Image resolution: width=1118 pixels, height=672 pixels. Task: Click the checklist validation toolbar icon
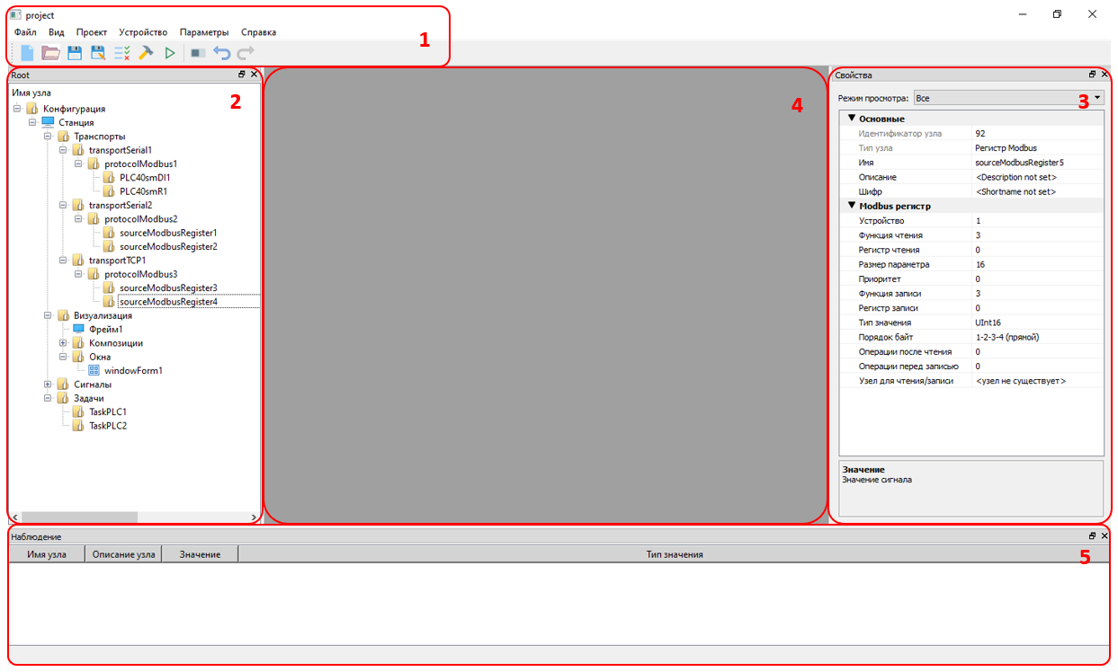122,53
